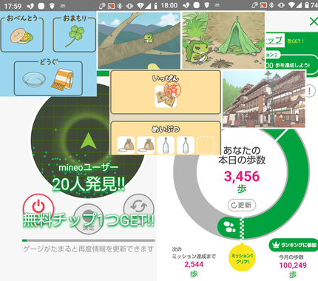Image resolution: width=318 pixels, height=281 pixels.
Task: Tap the 20人発見!! text
Action: pos(89,184)
